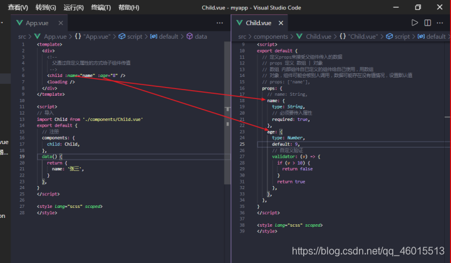Open more actions for the right editor group

(x=440, y=23)
